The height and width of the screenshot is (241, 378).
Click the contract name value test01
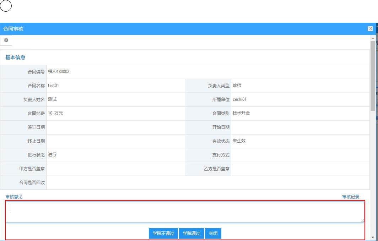[53, 86]
